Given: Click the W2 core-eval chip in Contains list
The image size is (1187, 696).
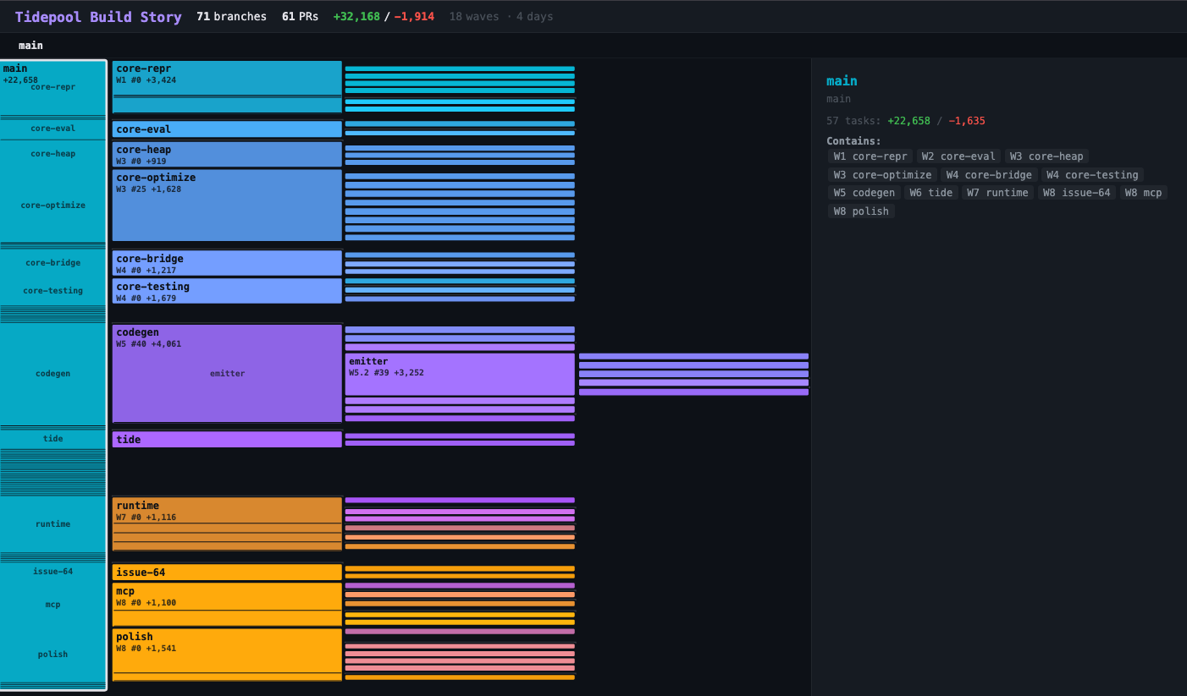Looking at the screenshot, I should coord(958,156).
